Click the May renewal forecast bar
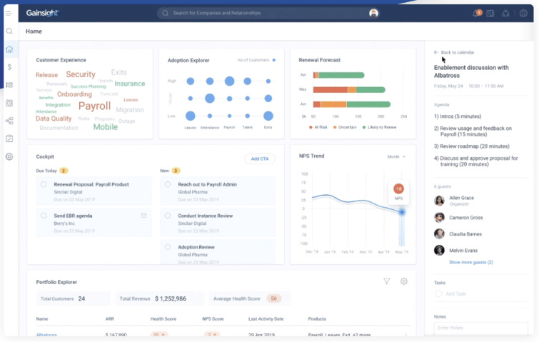 349,90
